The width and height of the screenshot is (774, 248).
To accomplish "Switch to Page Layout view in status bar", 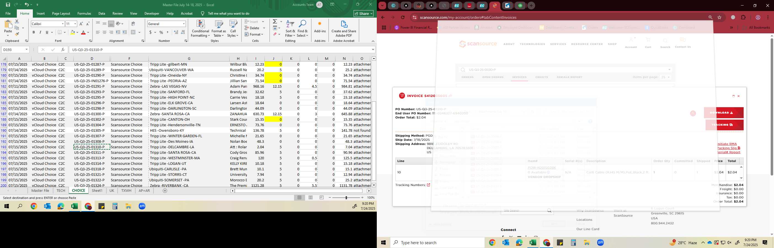I will [311, 198].
